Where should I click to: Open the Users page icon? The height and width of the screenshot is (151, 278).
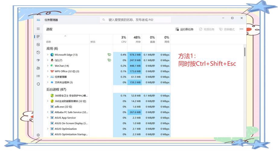pos(38,68)
